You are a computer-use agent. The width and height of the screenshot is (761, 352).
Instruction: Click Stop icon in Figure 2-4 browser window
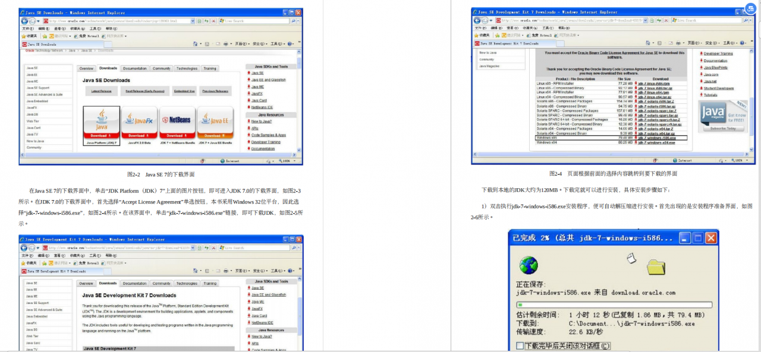click(x=665, y=20)
